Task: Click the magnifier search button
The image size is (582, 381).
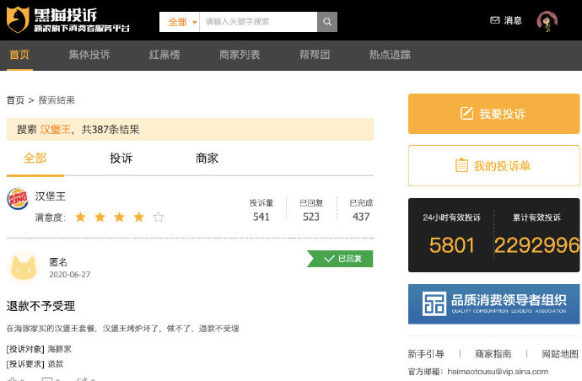Action: coord(327,22)
